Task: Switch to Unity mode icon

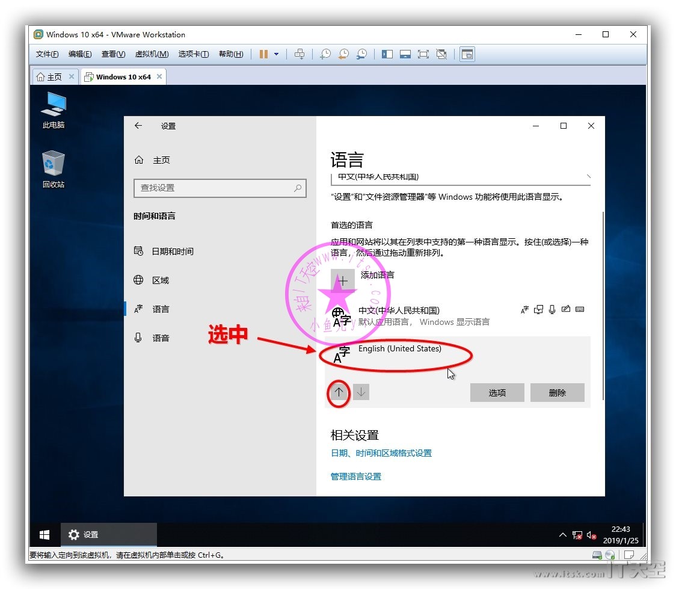Action: click(x=441, y=54)
